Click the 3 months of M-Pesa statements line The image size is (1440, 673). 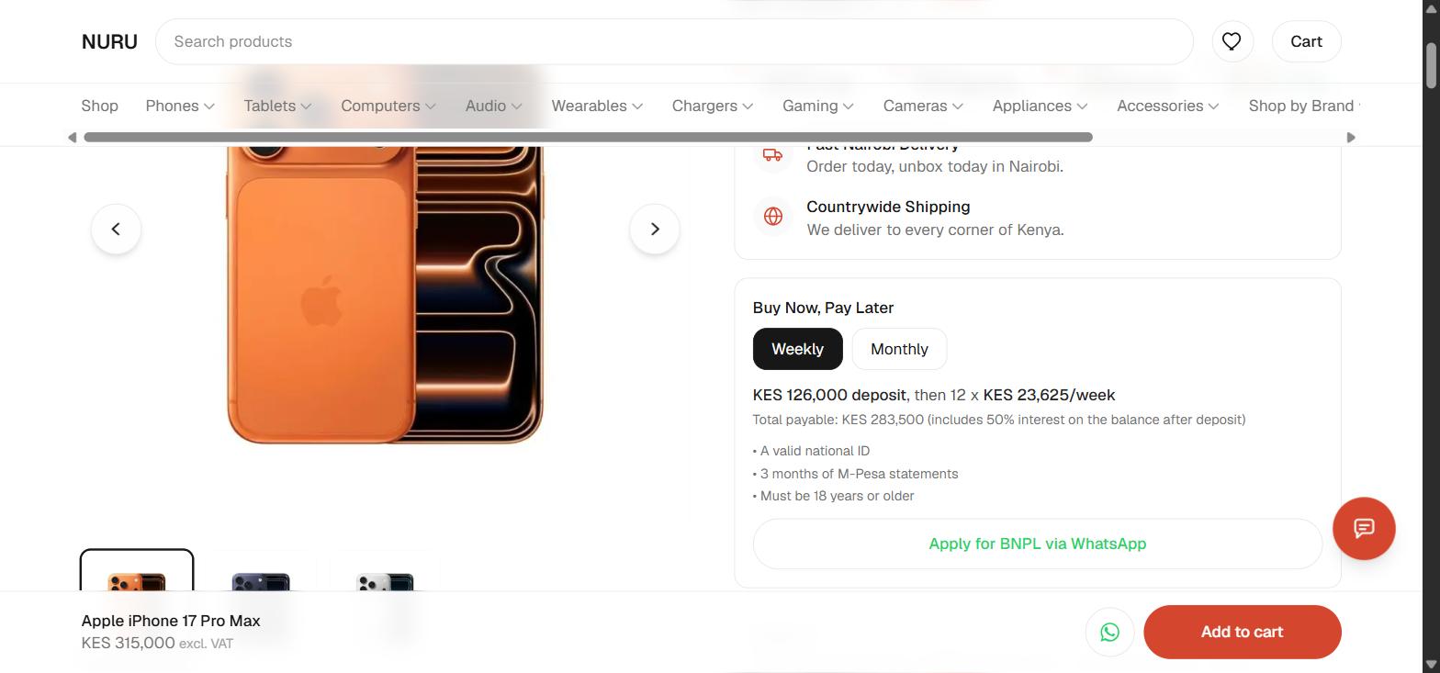tap(855, 474)
